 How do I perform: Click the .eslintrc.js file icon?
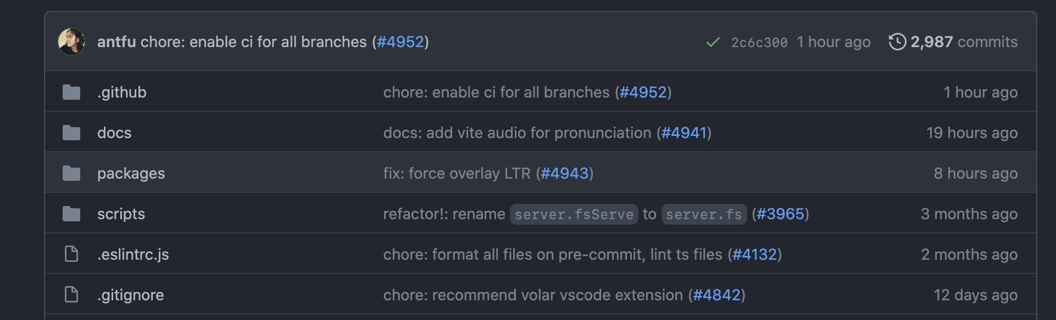(71, 254)
